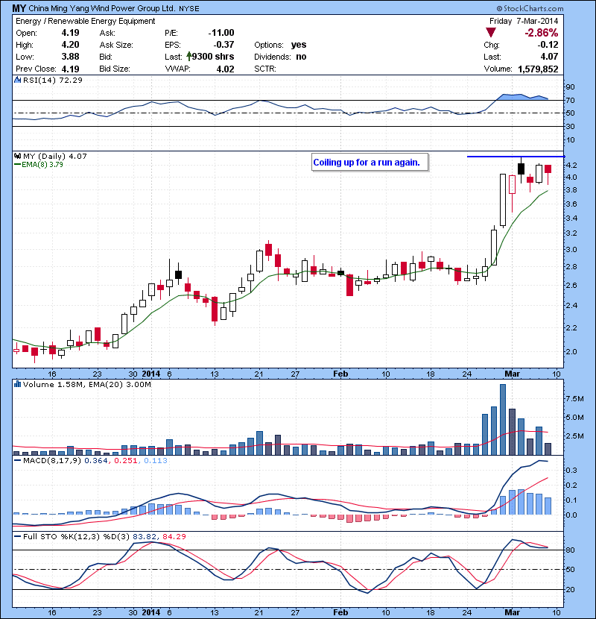
Task: Click the MACD histogram value 0.113
Action: click(156, 460)
